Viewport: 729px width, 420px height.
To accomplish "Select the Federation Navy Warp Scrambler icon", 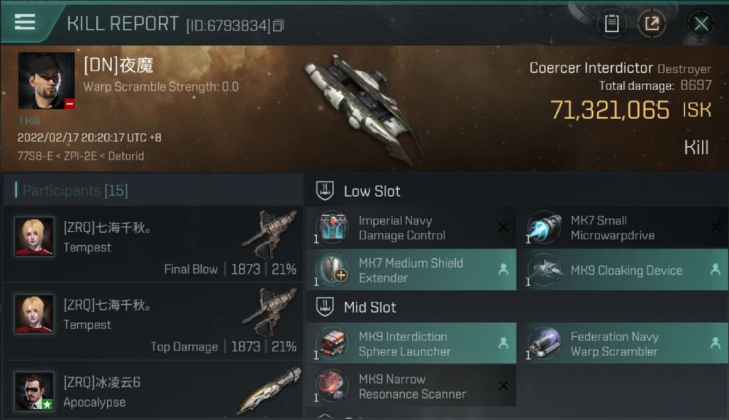I will pyautogui.click(x=544, y=343).
